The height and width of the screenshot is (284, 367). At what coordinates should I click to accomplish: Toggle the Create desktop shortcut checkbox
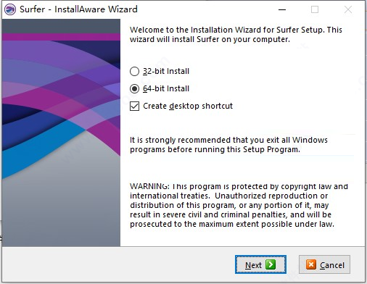(134, 106)
